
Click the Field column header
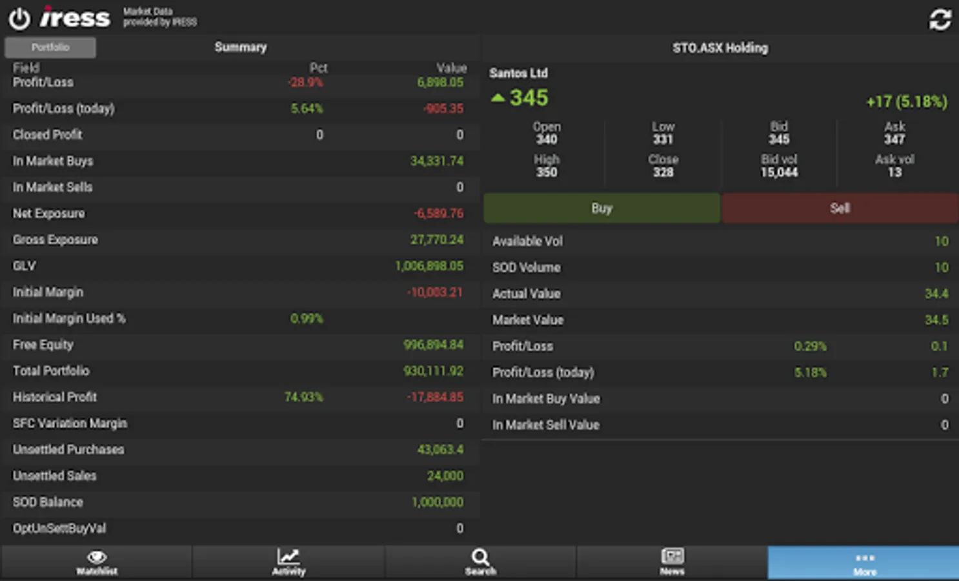[26, 68]
